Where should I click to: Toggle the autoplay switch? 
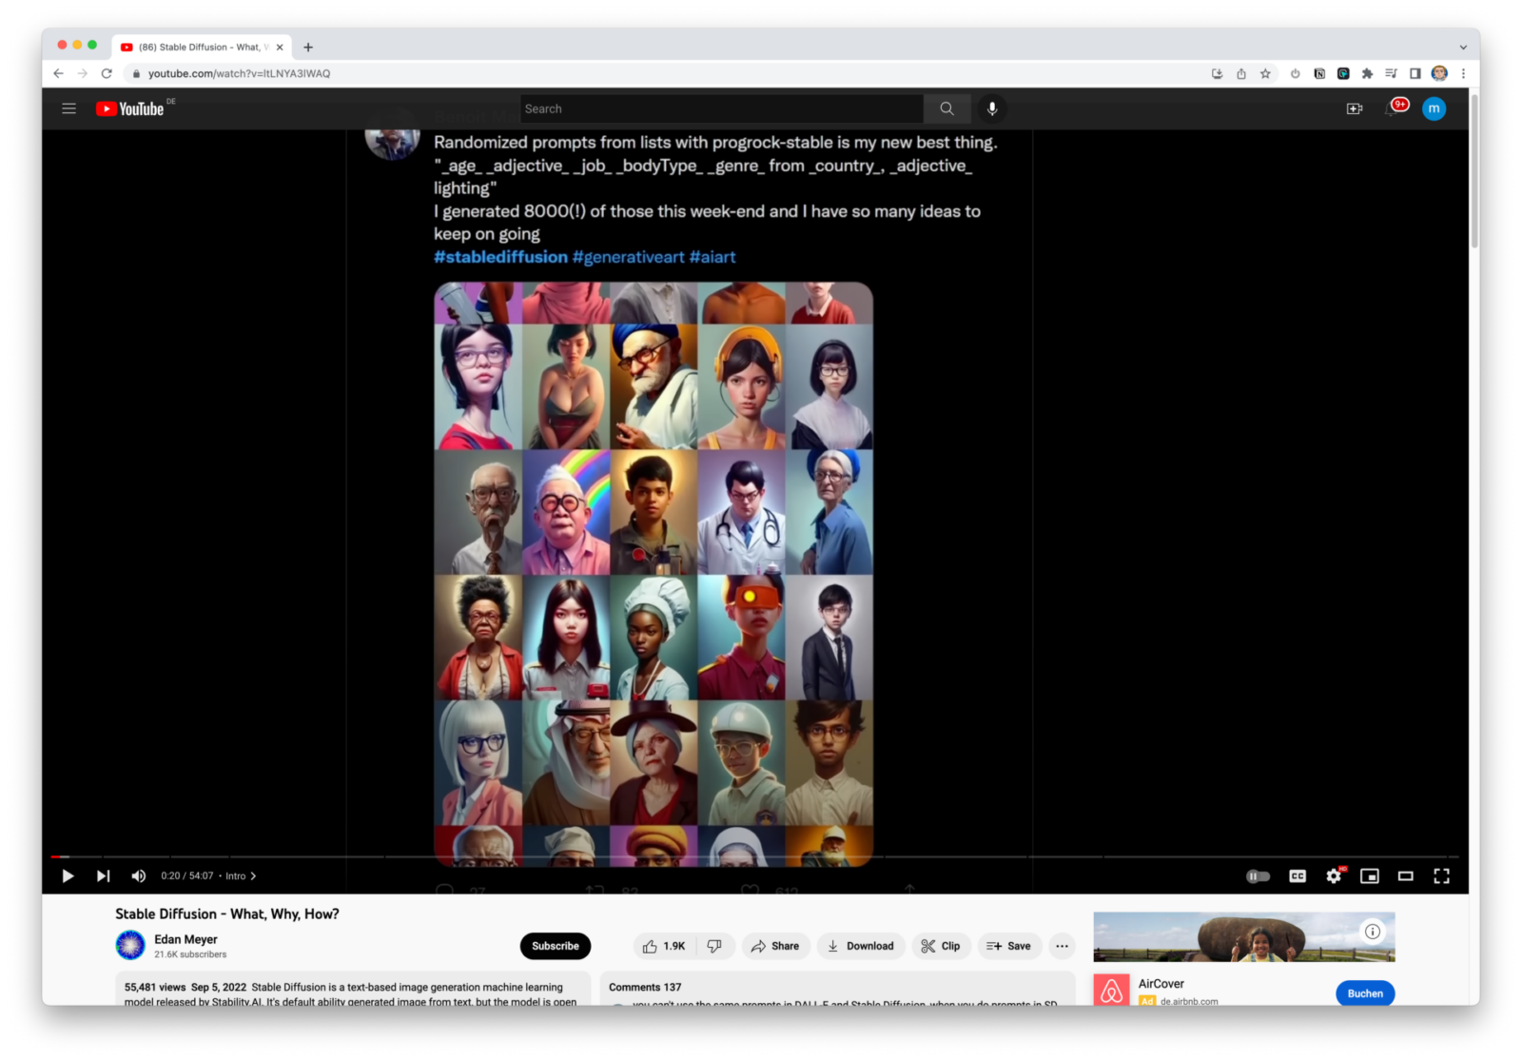1258,876
